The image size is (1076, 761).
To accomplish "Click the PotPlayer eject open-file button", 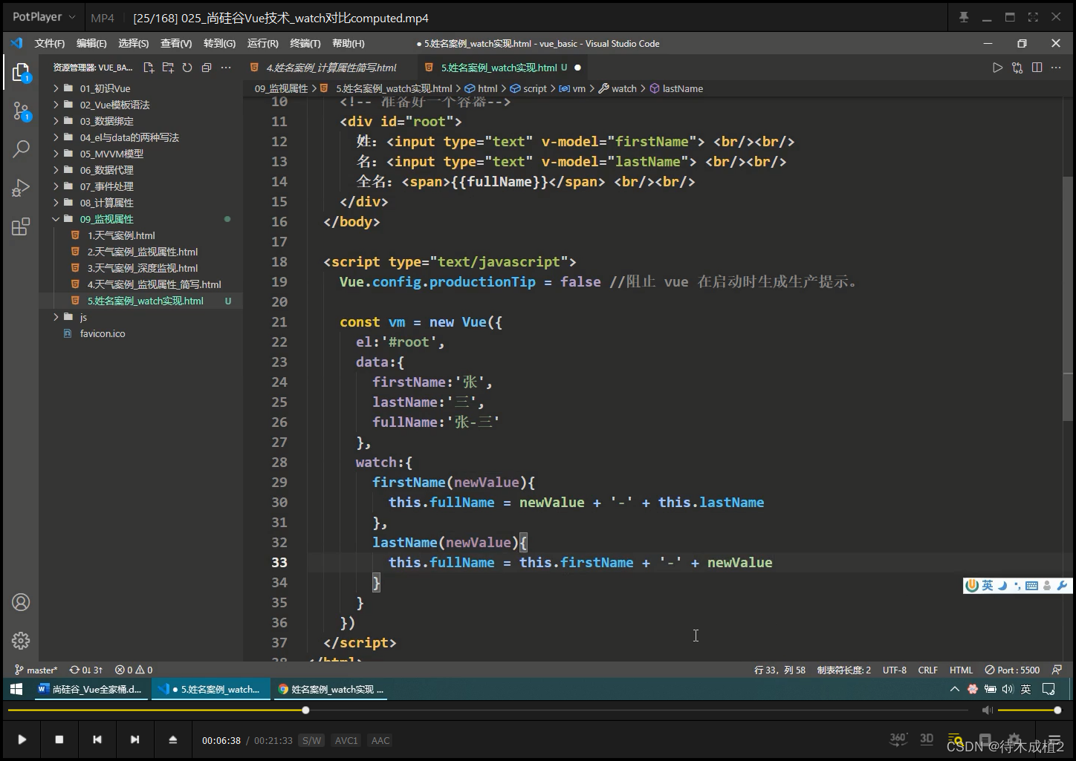I will (x=172, y=739).
